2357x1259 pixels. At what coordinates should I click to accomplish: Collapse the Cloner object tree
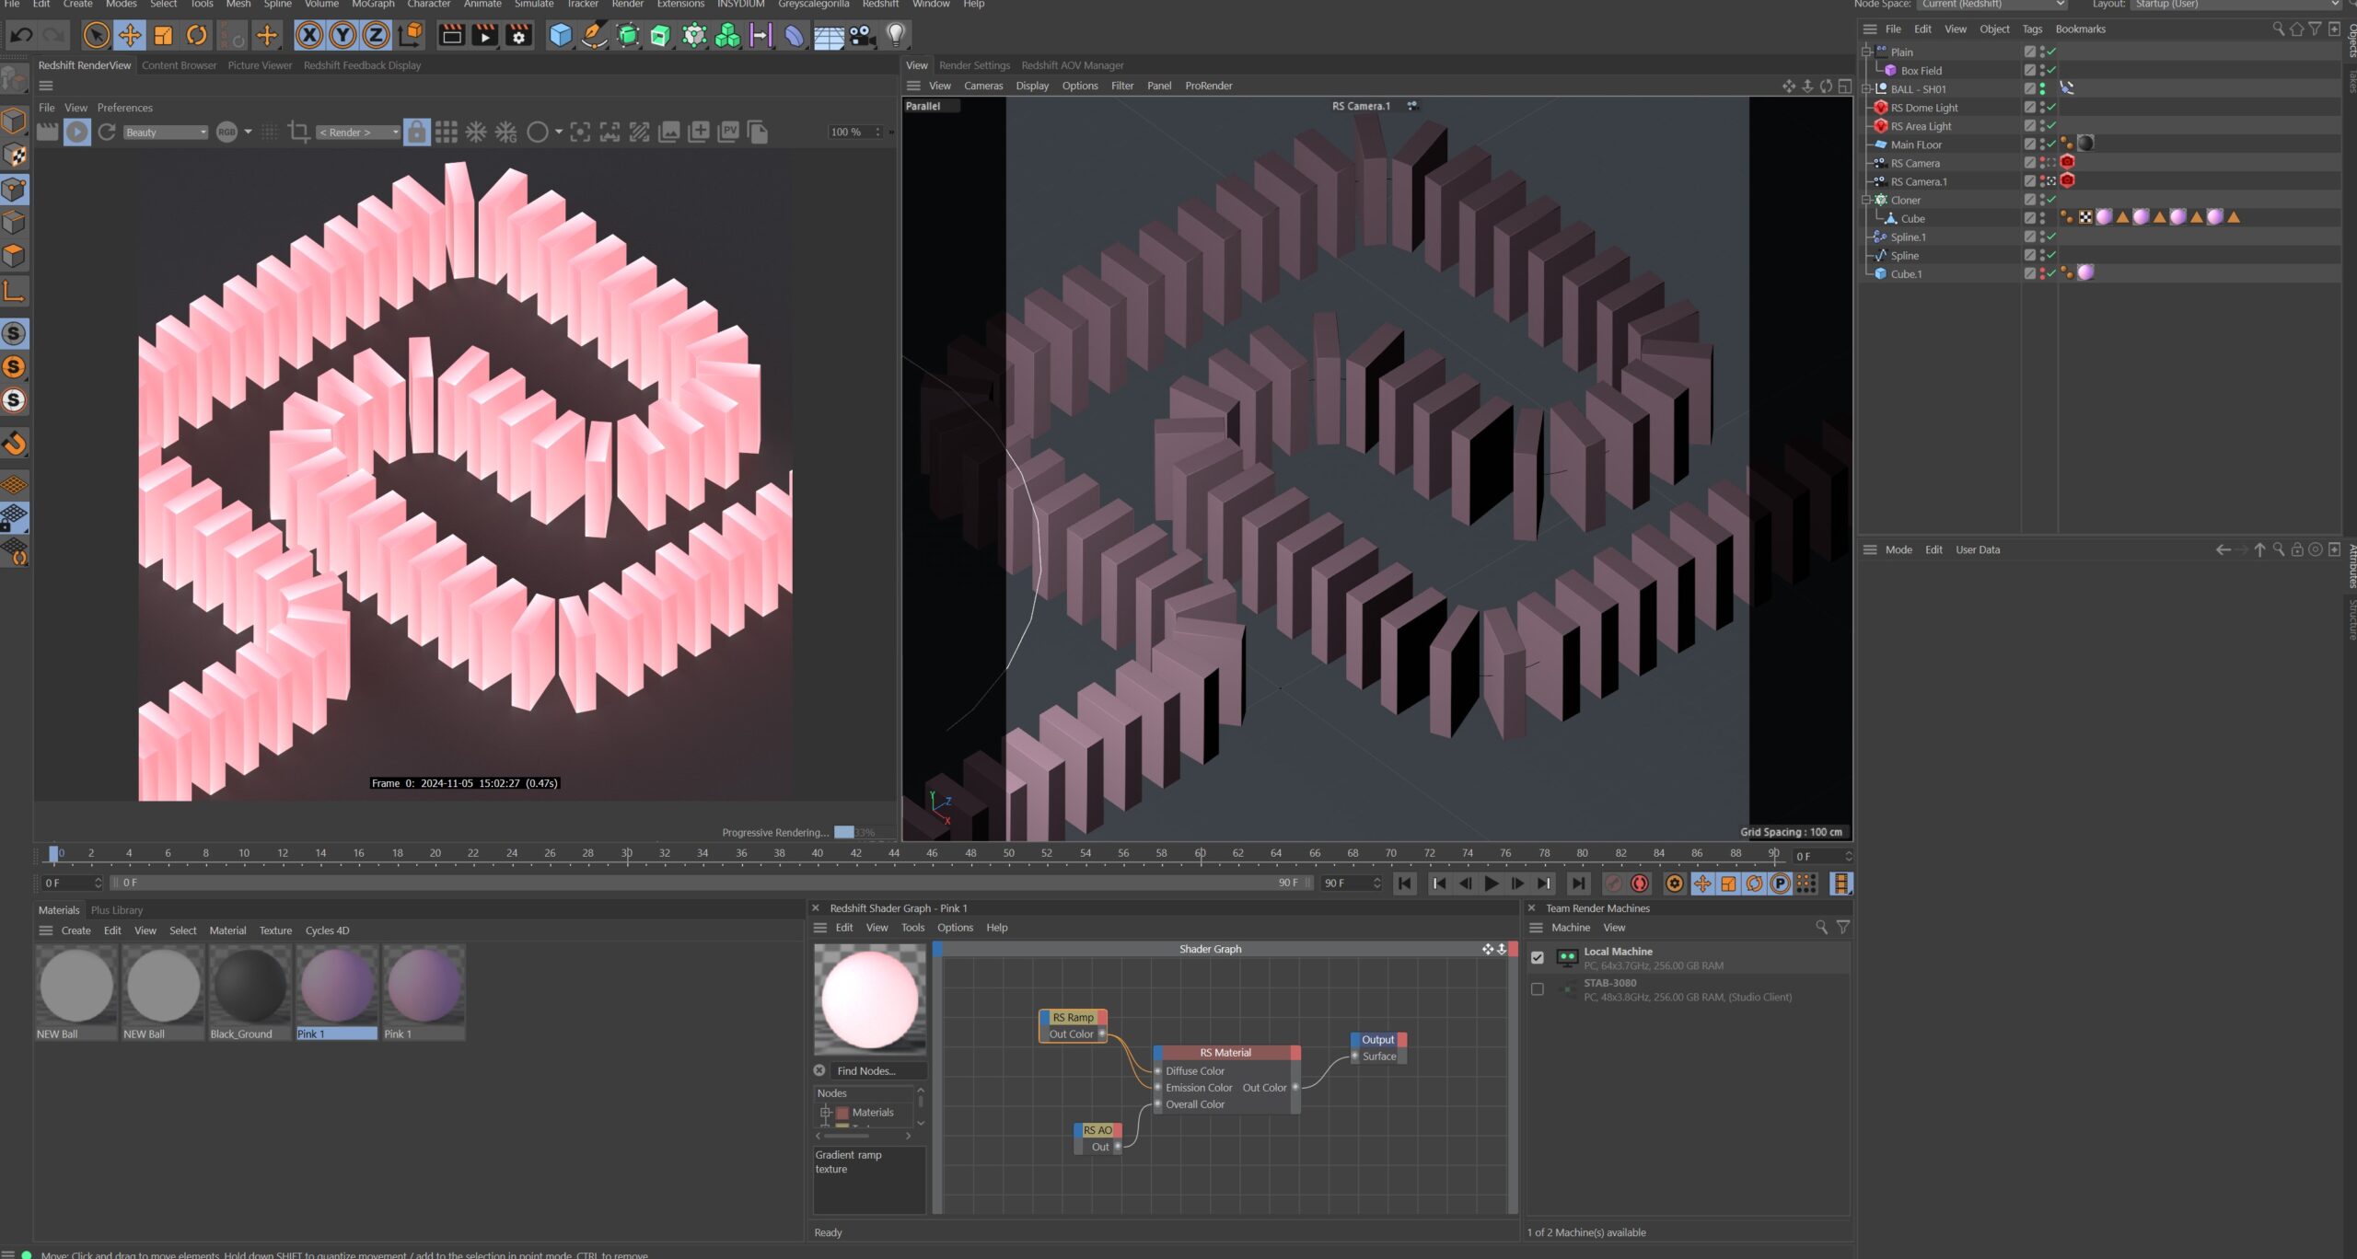tap(1866, 200)
